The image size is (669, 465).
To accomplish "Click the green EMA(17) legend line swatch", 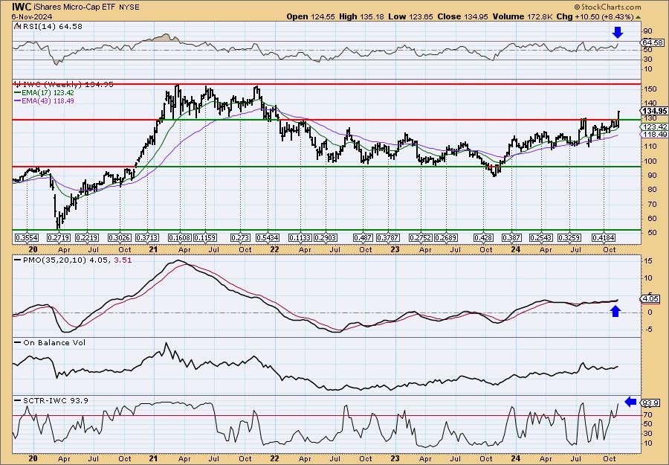I will click(19, 93).
